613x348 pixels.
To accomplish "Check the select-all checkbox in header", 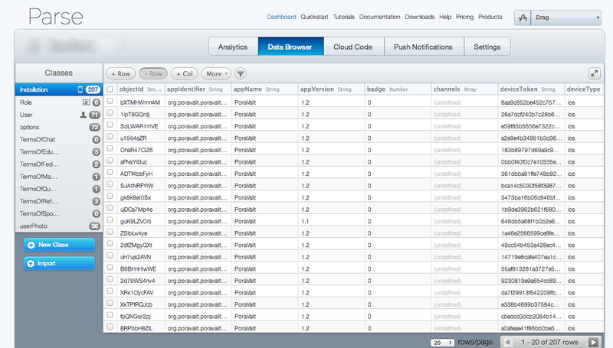I will (110, 89).
